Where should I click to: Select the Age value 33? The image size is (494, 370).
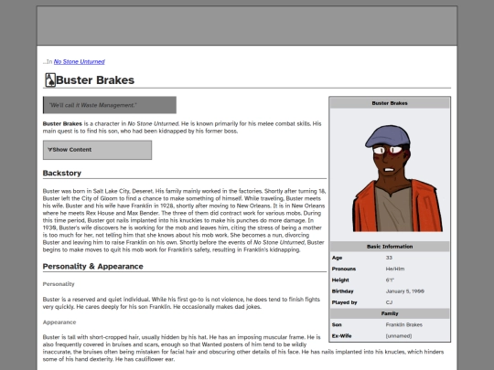(389, 258)
